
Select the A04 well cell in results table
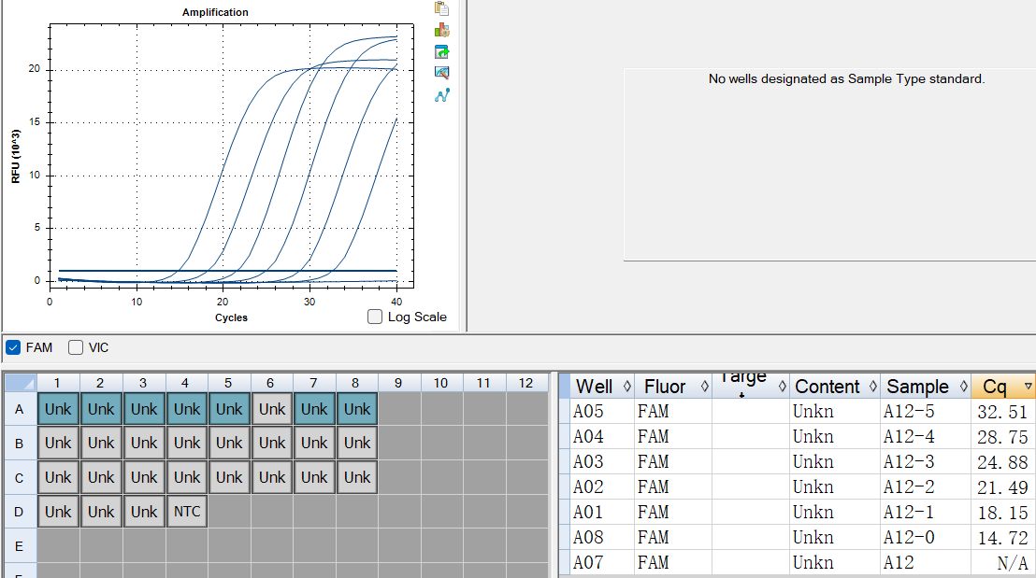(602, 436)
